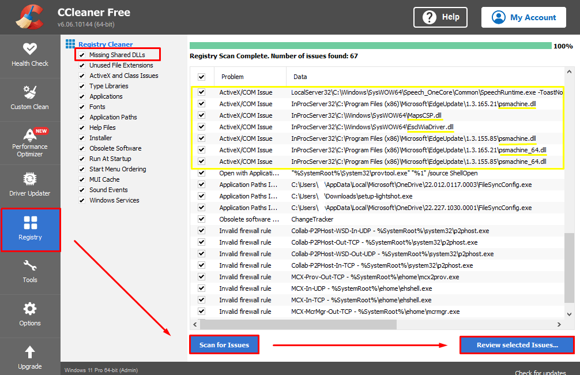The height and width of the screenshot is (375, 580).
Task: Uncheck the ChangeTracker obsolete software row
Action: 201,219
